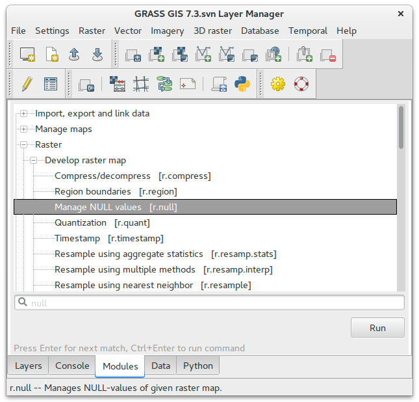
Task: Import raster or vector data icon
Action: [x=86, y=85]
